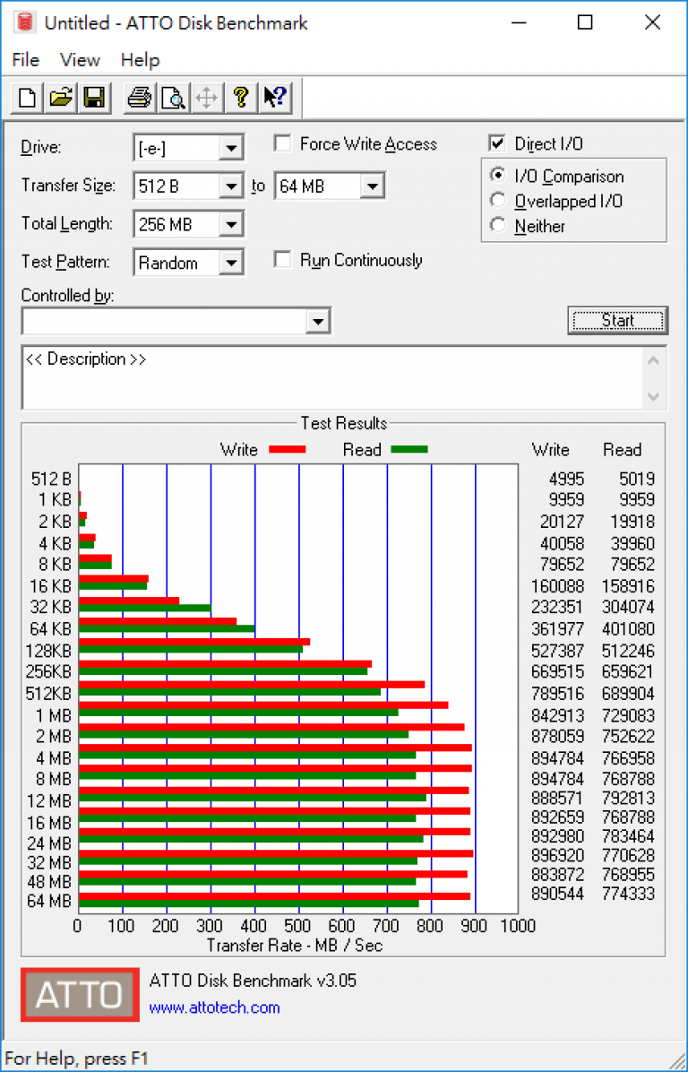The width and height of the screenshot is (688, 1072).
Task: Click the ATTO application icon in title bar
Action: [x=25, y=22]
